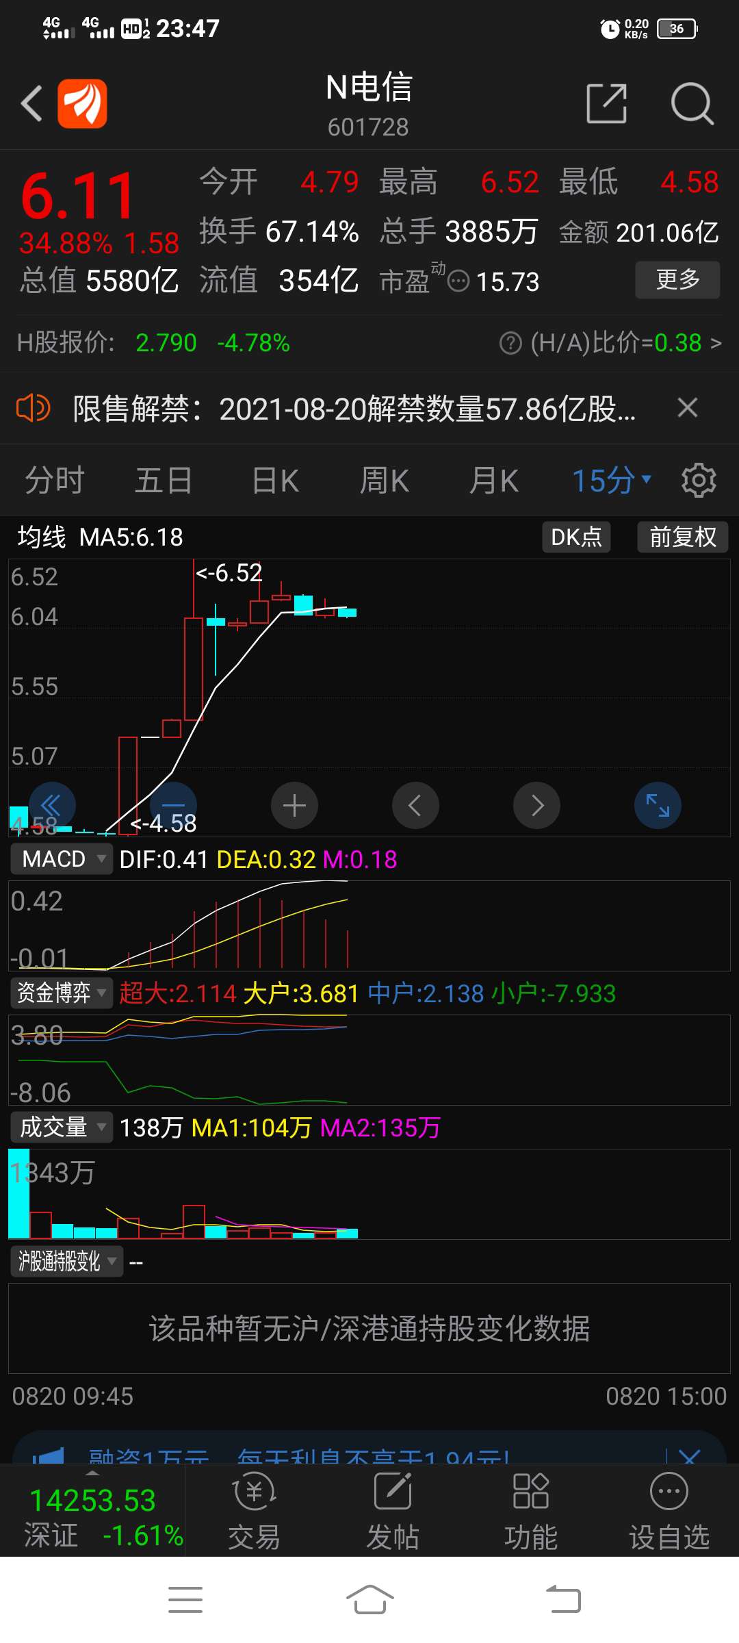
Task: Move chart right one candle
Action: [536, 805]
